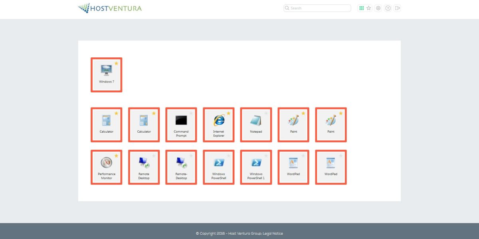
Task: Open the Legal Notice link
Action: point(273,233)
